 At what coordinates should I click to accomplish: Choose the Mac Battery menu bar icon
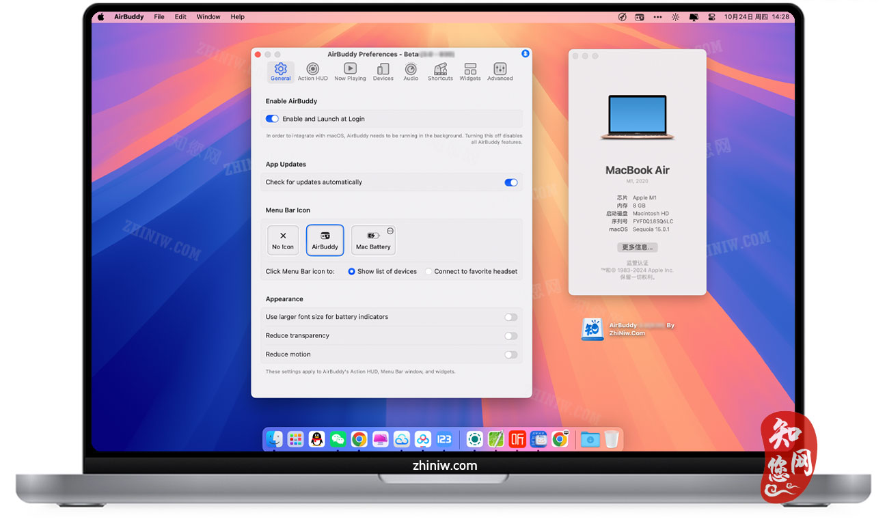373,240
